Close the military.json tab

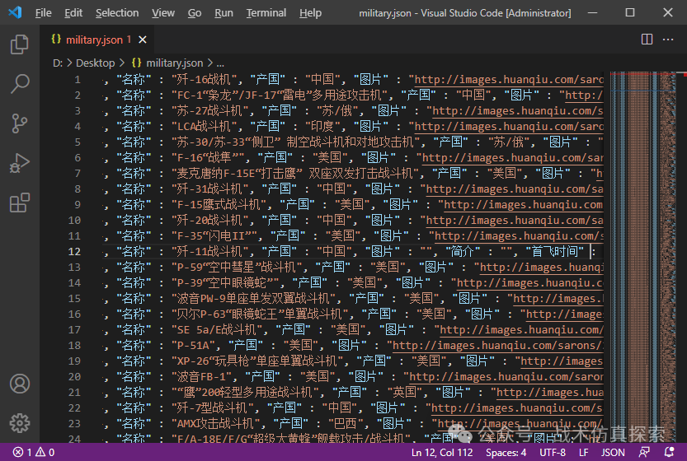pos(143,40)
